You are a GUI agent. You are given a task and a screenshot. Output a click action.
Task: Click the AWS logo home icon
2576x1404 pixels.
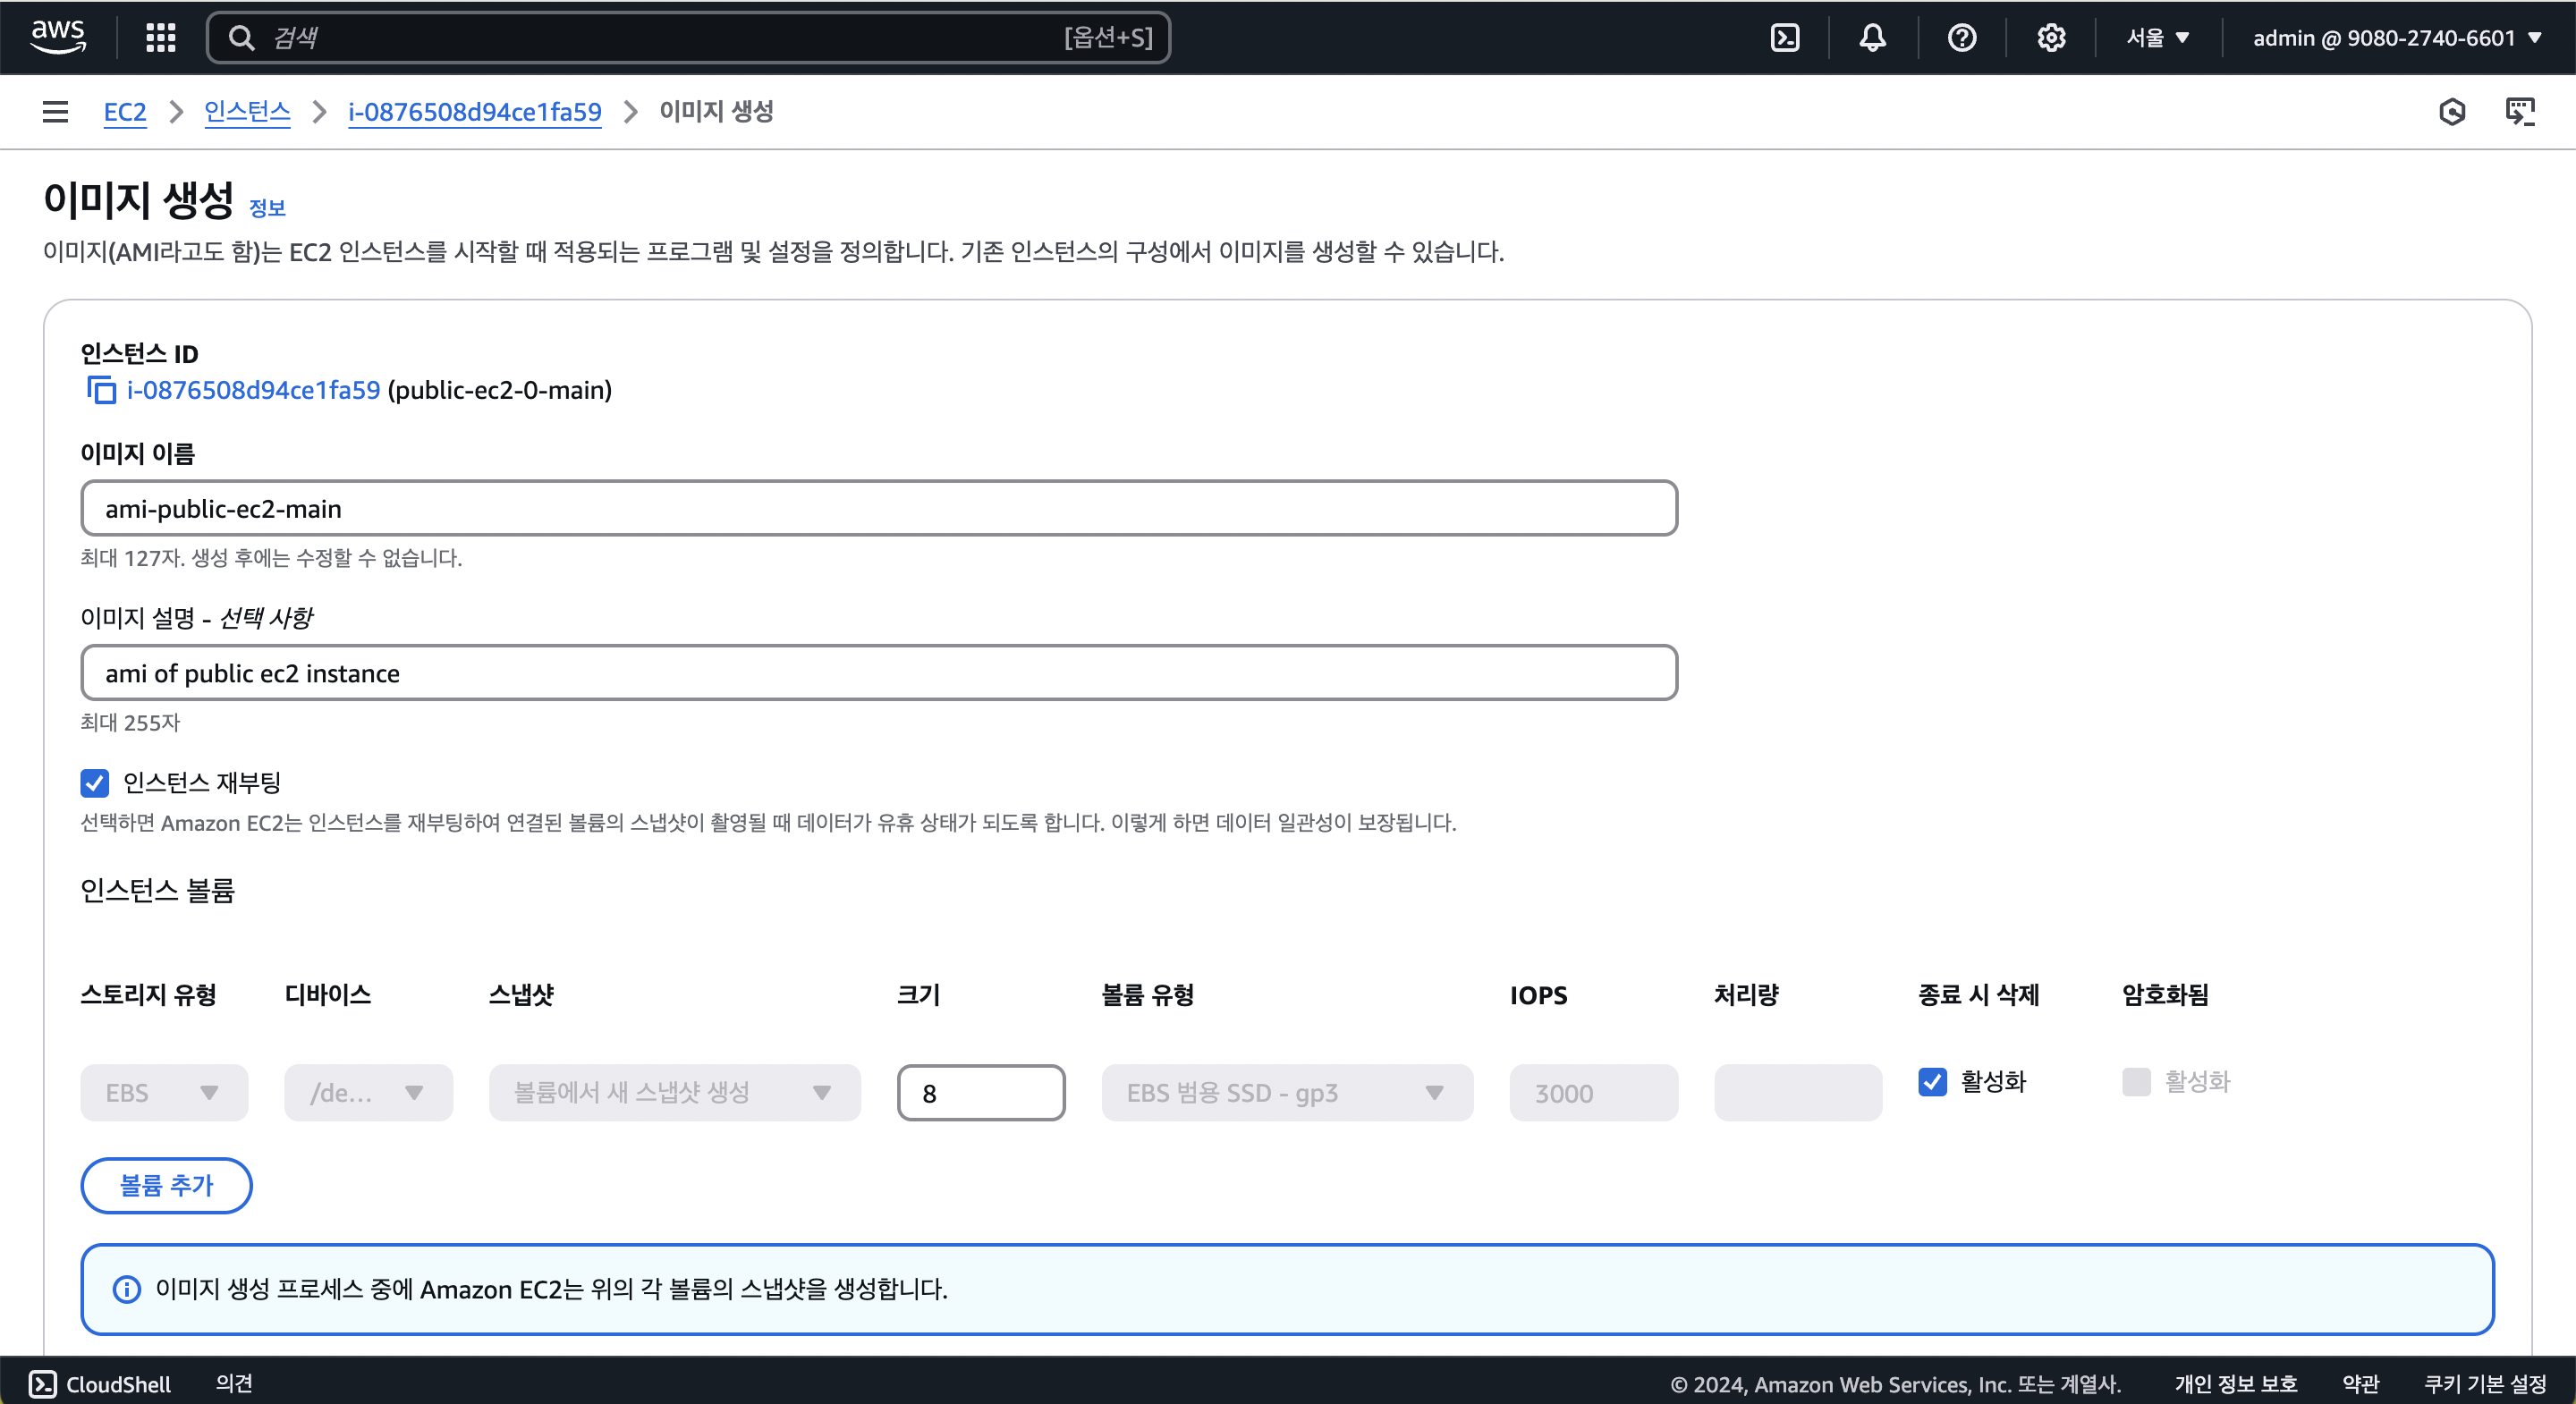(x=58, y=36)
